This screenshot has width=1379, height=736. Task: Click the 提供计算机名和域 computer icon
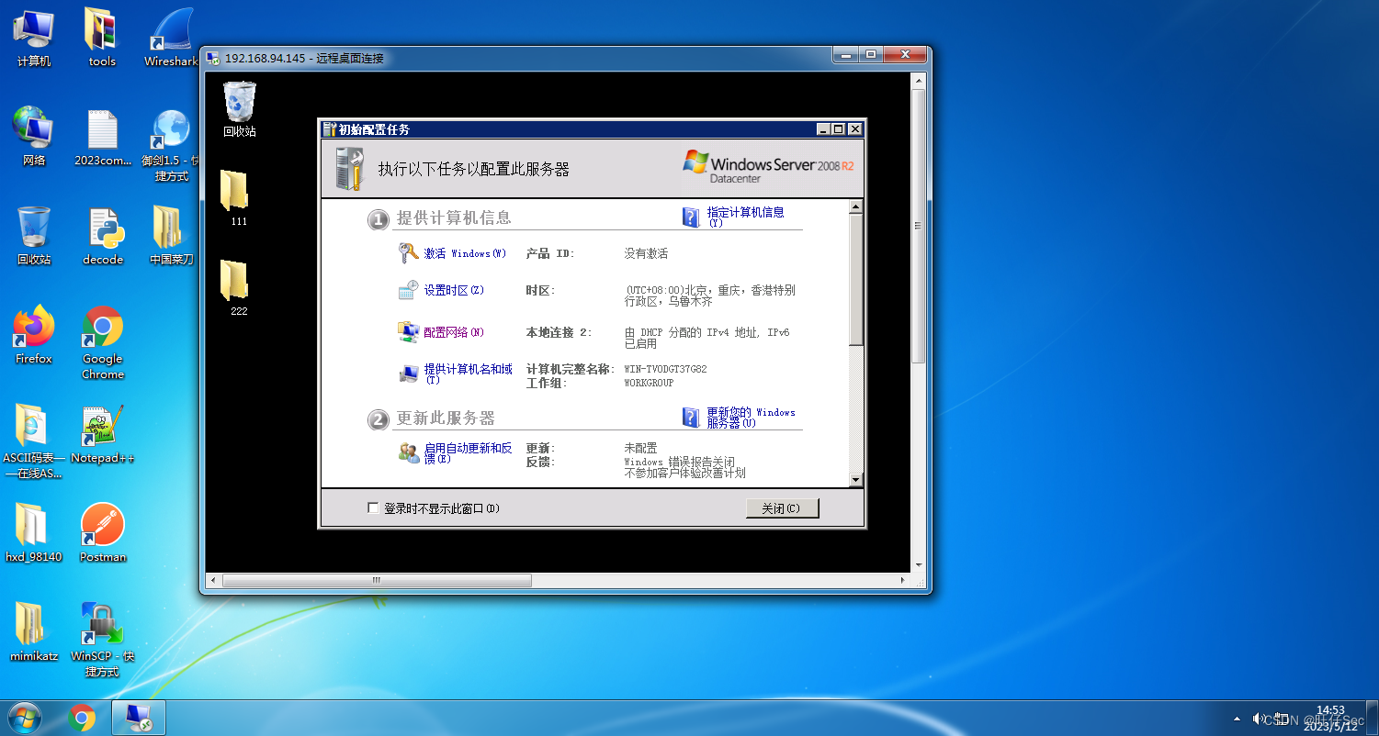409,374
